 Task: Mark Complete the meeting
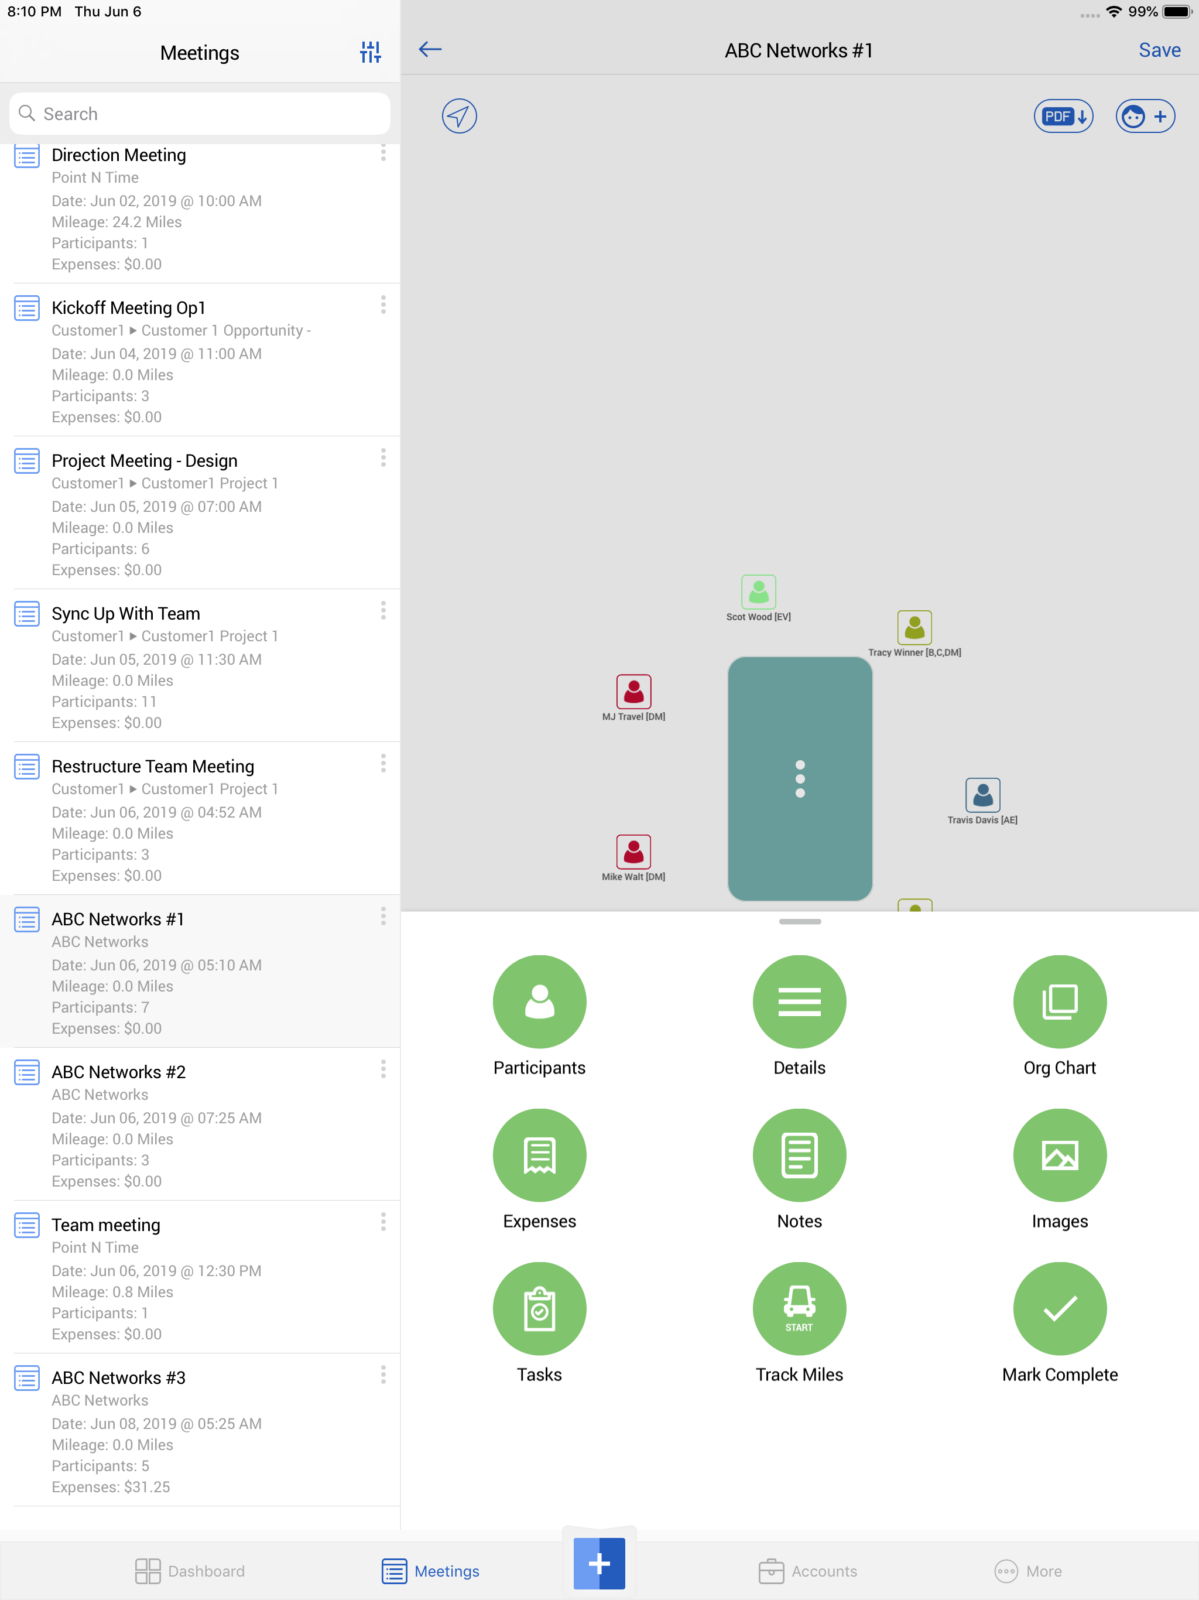pos(1058,1308)
